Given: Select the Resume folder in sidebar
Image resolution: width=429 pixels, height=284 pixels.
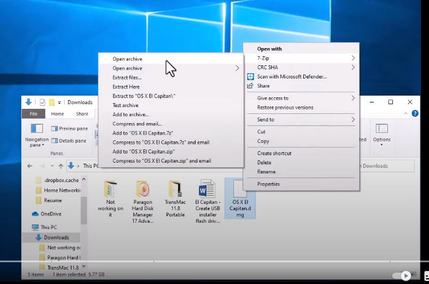Looking at the screenshot, I should coord(49,200).
